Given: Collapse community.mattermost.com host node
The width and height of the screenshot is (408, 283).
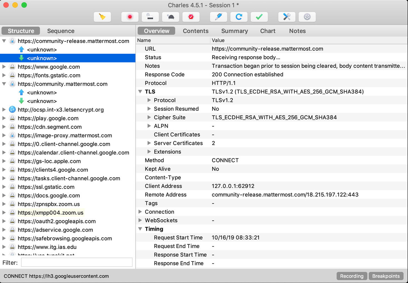Looking at the screenshot, I should pos(4,84).
